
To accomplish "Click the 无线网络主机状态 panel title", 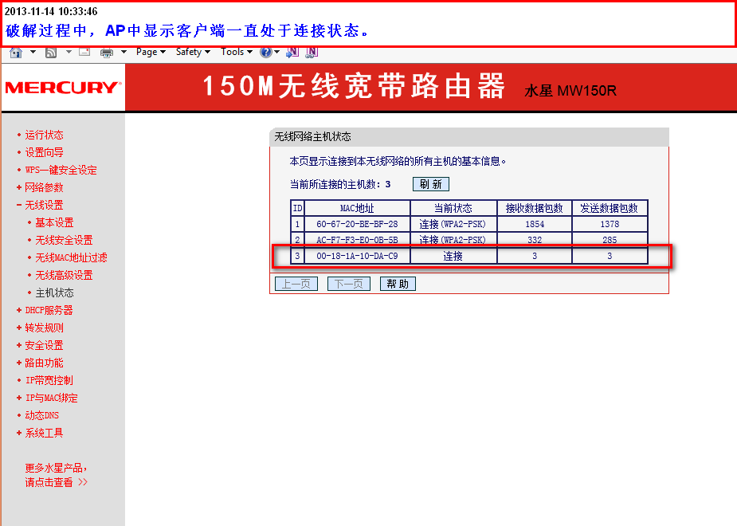I will (312, 137).
